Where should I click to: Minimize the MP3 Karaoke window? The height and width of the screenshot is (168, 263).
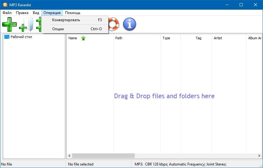(x=227, y=5)
